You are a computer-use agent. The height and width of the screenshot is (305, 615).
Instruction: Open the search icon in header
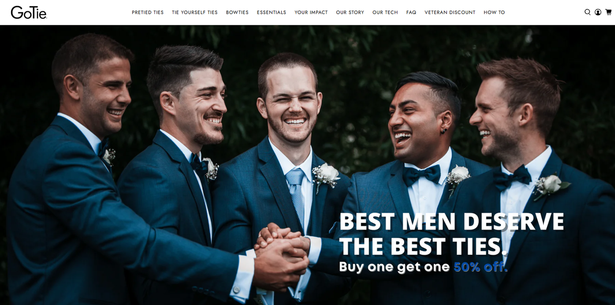coord(587,12)
